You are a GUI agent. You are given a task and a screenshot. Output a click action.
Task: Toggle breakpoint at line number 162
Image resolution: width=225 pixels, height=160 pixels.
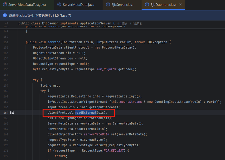6,102
